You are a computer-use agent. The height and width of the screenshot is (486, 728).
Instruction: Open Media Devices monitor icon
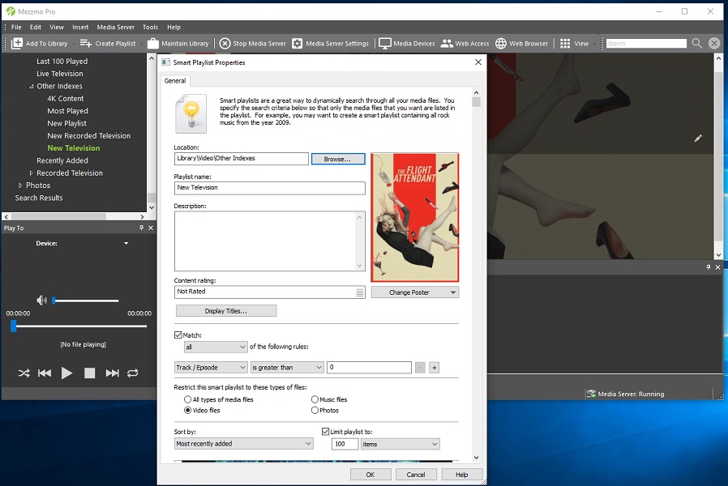[385, 43]
